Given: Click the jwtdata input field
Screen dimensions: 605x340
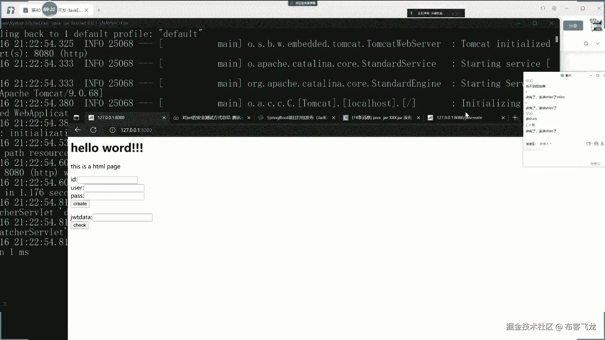Looking at the screenshot, I should pos(122,218).
